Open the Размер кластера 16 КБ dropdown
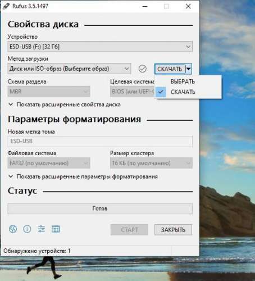This screenshot has height=281, width=255. coord(151,163)
